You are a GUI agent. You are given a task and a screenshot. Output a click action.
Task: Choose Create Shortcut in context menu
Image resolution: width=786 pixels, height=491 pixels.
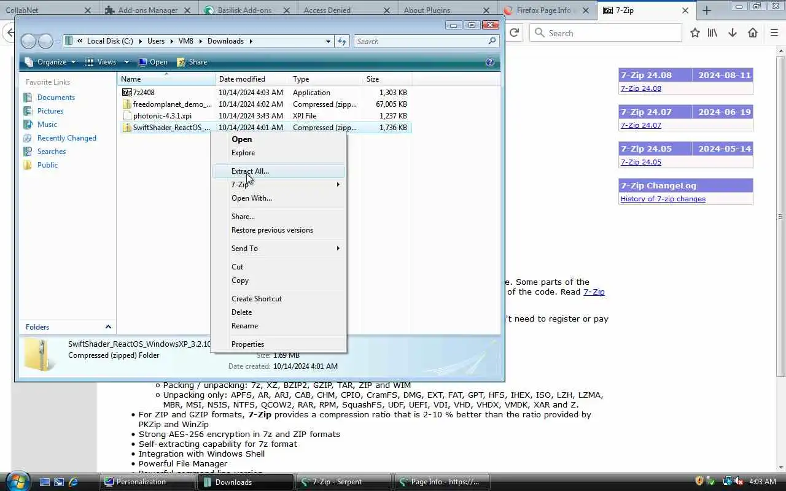click(279, 299)
